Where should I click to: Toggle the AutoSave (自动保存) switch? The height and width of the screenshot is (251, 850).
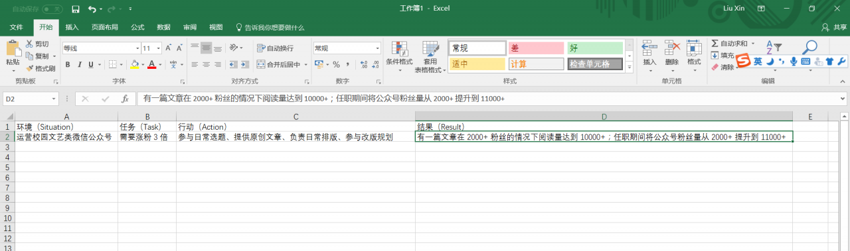pos(52,9)
